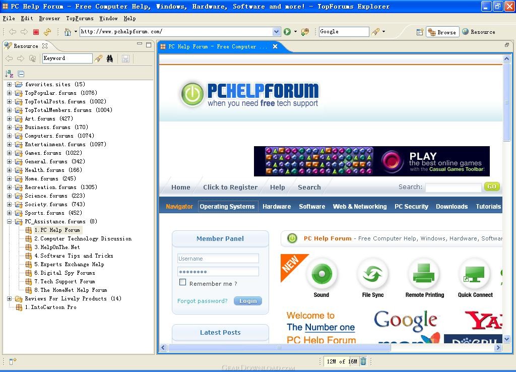The width and height of the screenshot is (516, 372).
Task: Open the Browser menu
Action: point(49,19)
